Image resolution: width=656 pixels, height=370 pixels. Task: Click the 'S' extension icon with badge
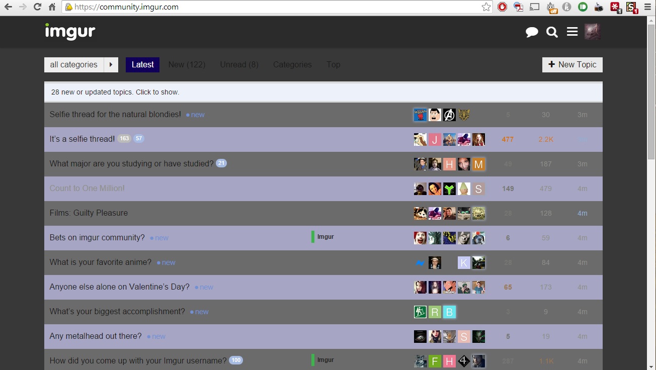pyautogui.click(x=632, y=8)
